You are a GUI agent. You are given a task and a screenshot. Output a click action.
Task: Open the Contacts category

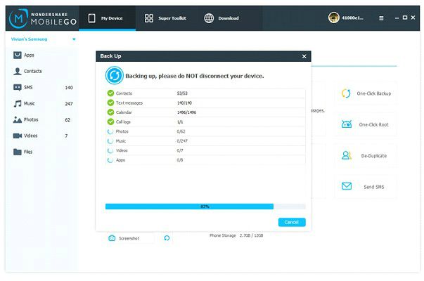pos(32,71)
